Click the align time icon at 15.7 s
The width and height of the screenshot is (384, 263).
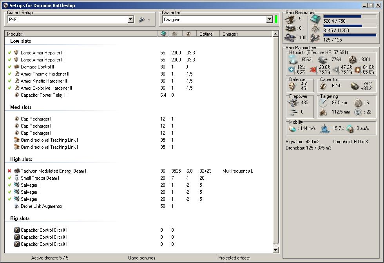click(324, 128)
